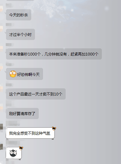Viewport: 121px width, 164px height.
Task: Click the black crying face sticker
Action: pos(13,153)
